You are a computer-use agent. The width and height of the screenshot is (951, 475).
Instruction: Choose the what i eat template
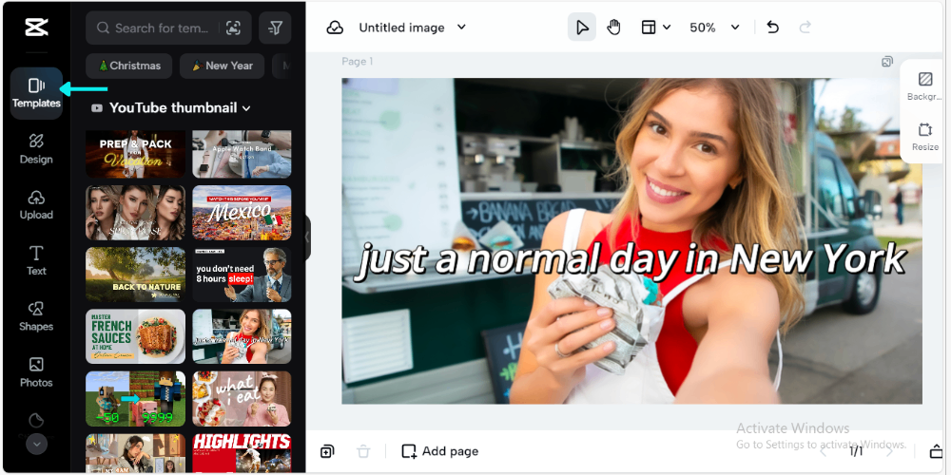[242, 399]
